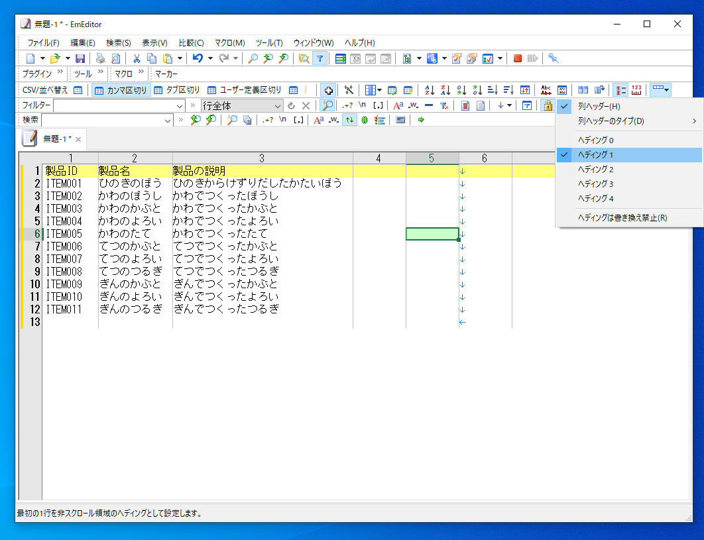Screen dimensions: 704x540
Task: Switch to the 無題-1 document tab
Action: (x=57, y=139)
